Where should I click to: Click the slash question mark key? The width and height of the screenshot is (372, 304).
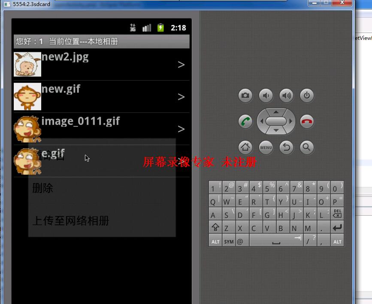310,240
